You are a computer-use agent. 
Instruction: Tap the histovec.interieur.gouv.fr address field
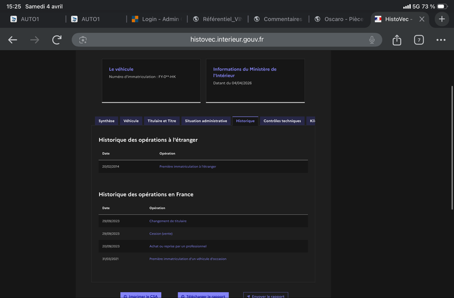pos(227,40)
